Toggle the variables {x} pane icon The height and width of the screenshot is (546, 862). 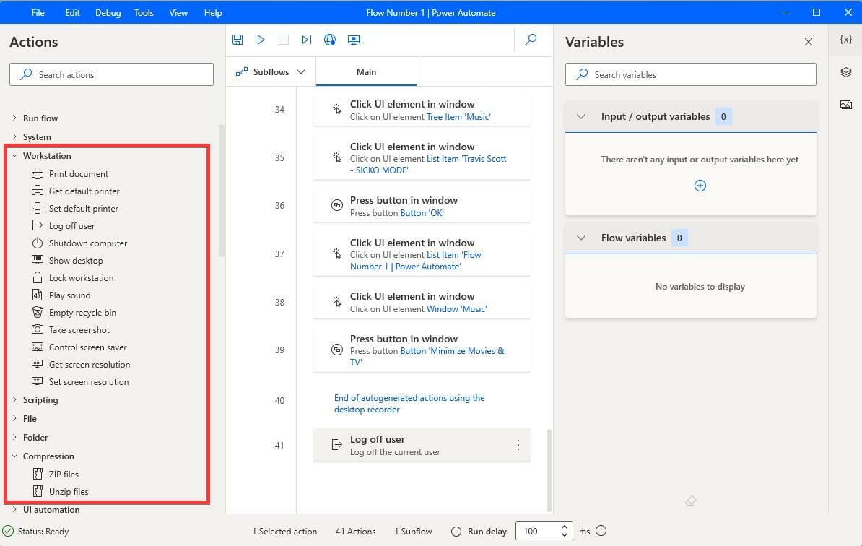[x=845, y=40]
